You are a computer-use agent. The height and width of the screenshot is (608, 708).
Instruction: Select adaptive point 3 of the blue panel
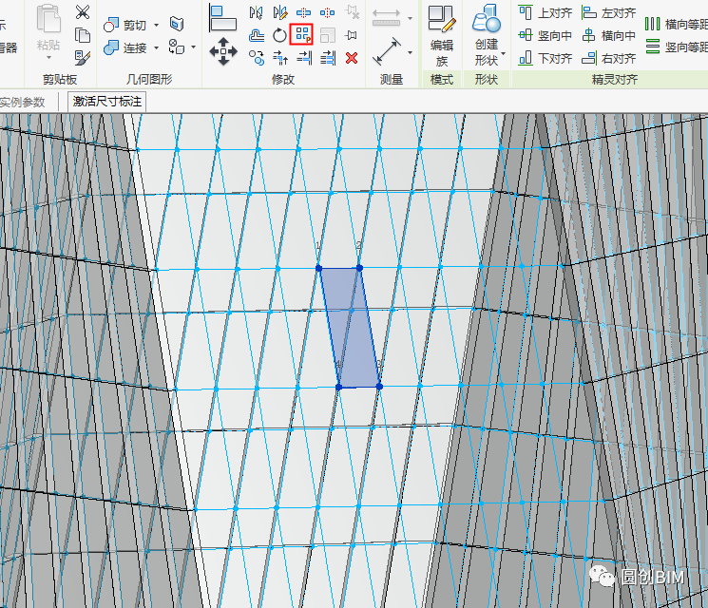click(x=379, y=387)
